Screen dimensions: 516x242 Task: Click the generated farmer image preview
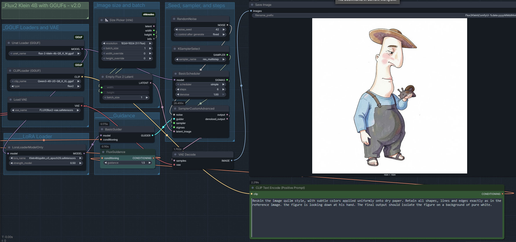point(389,96)
